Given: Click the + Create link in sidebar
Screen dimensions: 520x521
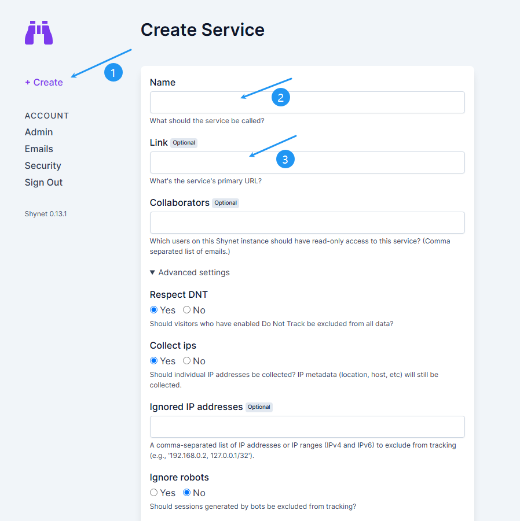Looking at the screenshot, I should click(x=44, y=83).
